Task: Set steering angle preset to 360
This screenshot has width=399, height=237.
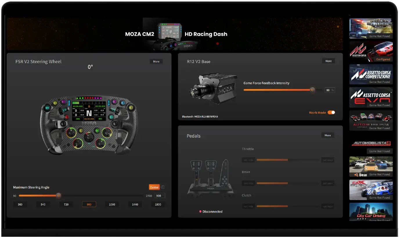Action: (x=20, y=204)
